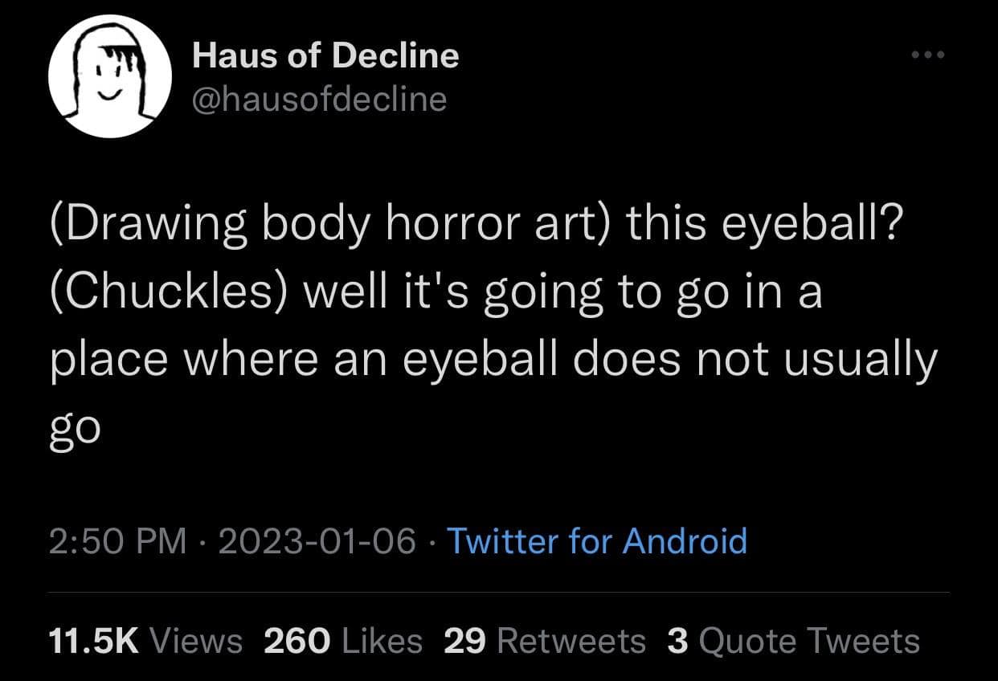Click the 2:50 PM timestamp
The image size is (998, 681).
pos(117,540)
